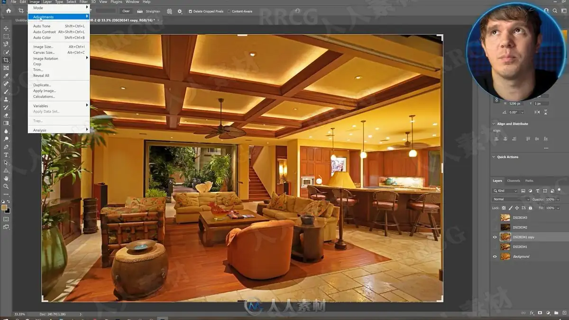Click the Straighten button
This screenshot has width=569, height=320.
149,11
